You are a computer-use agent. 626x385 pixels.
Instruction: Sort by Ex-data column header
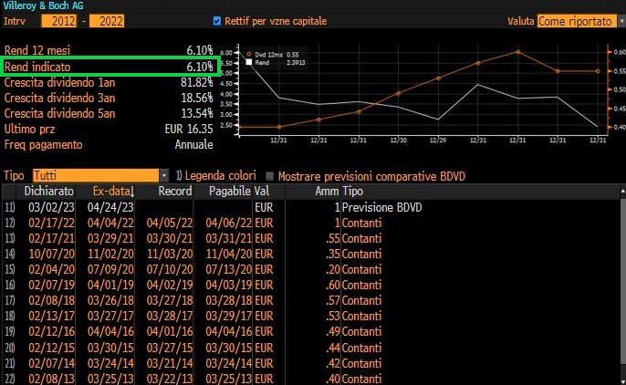tap(113, 191)
